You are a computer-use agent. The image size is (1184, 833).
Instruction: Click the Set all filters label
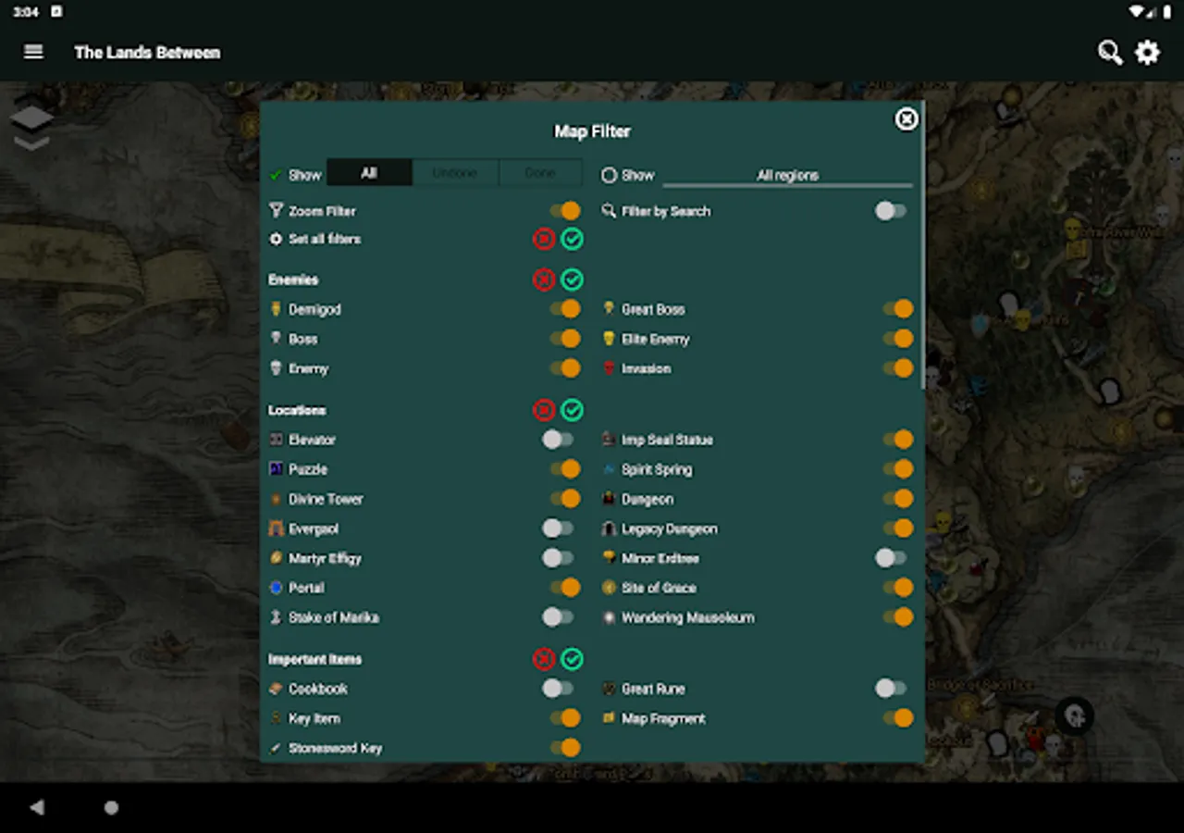[x=325, y=239]
